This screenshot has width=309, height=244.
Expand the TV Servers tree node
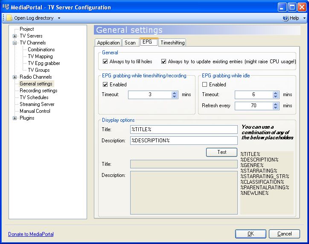pos(15,36)
